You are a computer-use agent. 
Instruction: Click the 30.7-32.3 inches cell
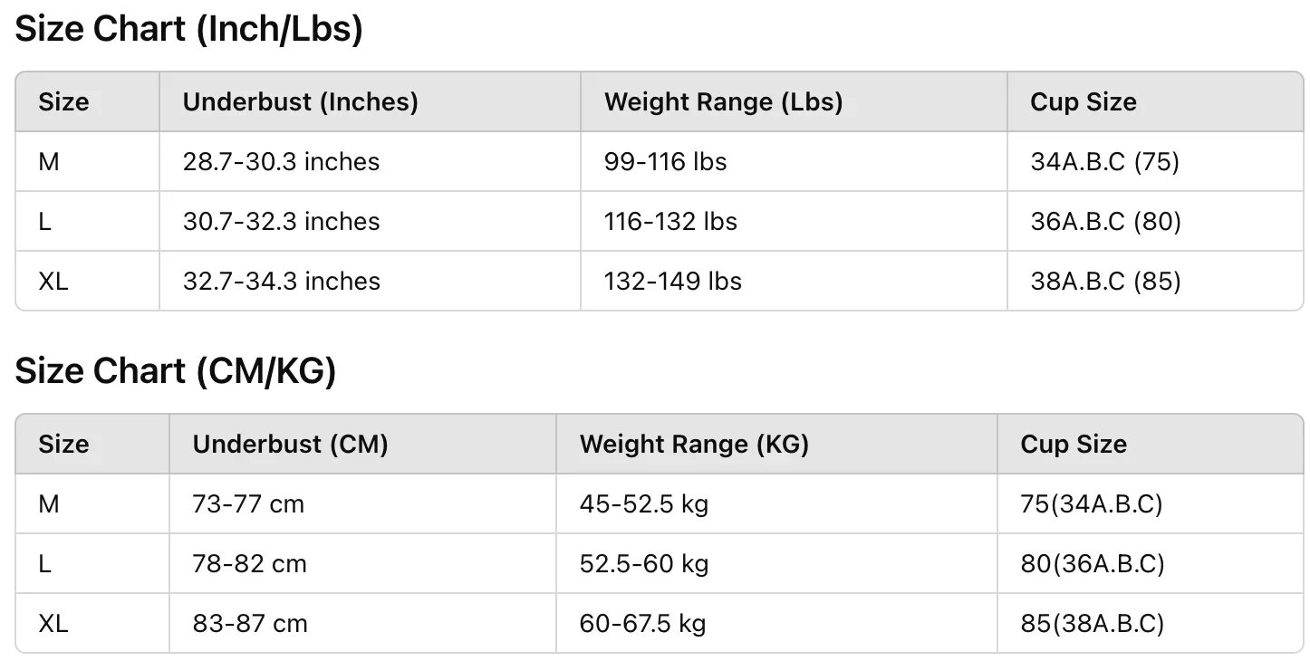(281, 222)
